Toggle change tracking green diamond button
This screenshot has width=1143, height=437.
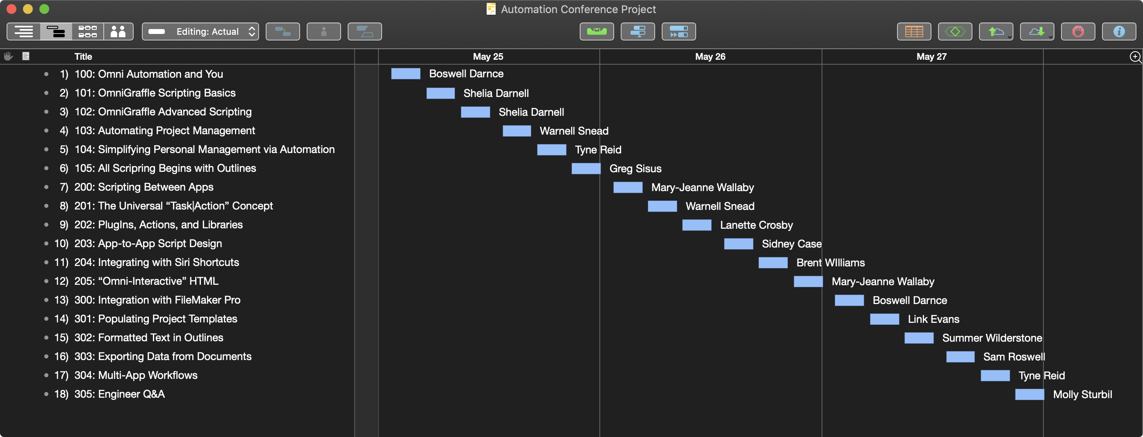954,32
